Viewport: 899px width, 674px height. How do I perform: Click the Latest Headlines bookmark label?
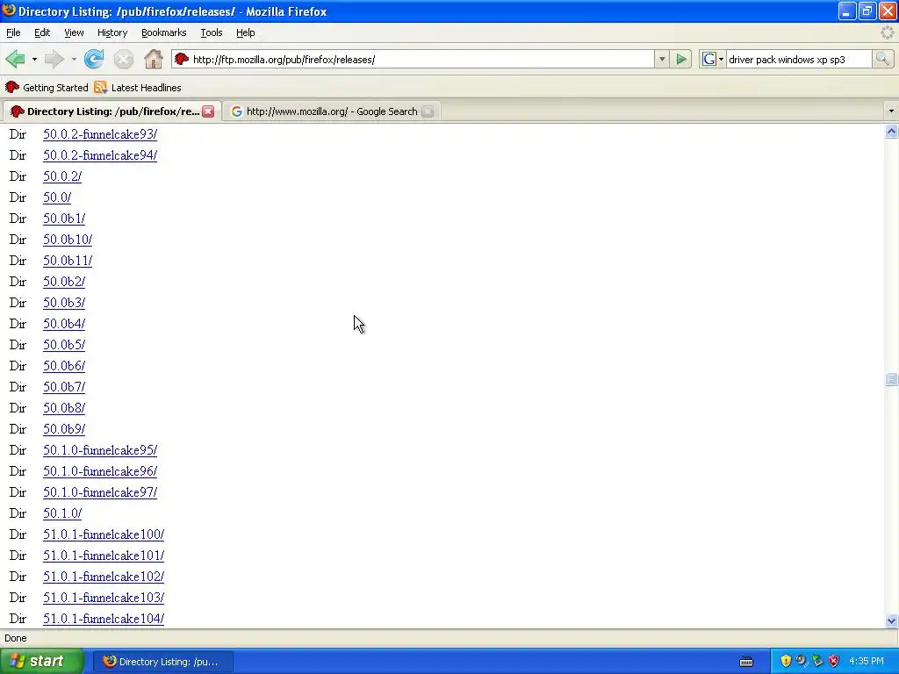[147, 88]
